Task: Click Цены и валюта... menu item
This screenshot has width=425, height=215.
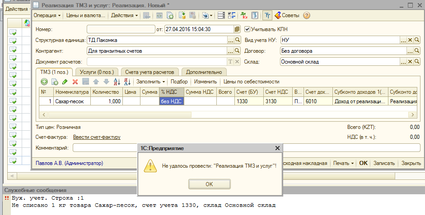Action: [86, 15]
